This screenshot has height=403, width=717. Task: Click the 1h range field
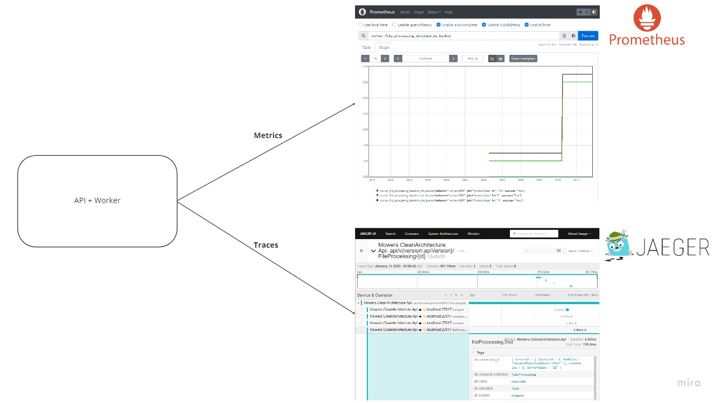pyautogui.click(x=375, y=59)
